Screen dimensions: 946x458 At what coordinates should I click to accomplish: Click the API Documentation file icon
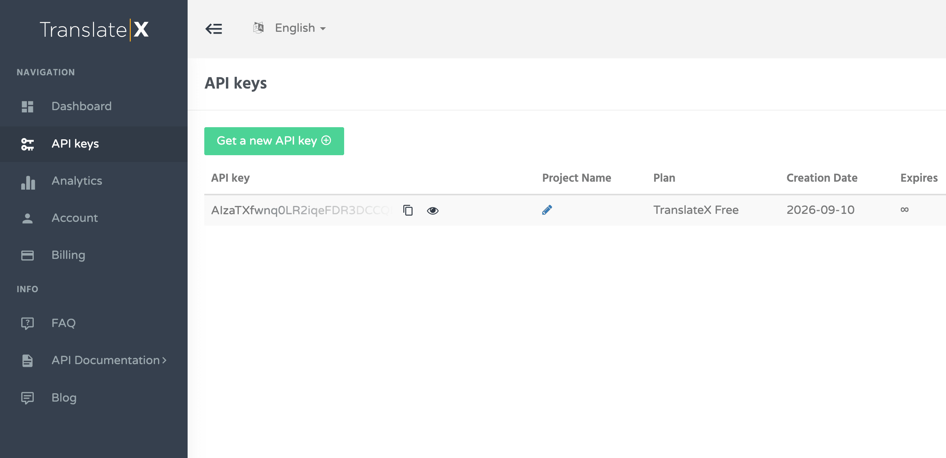(x=27, y=361)
